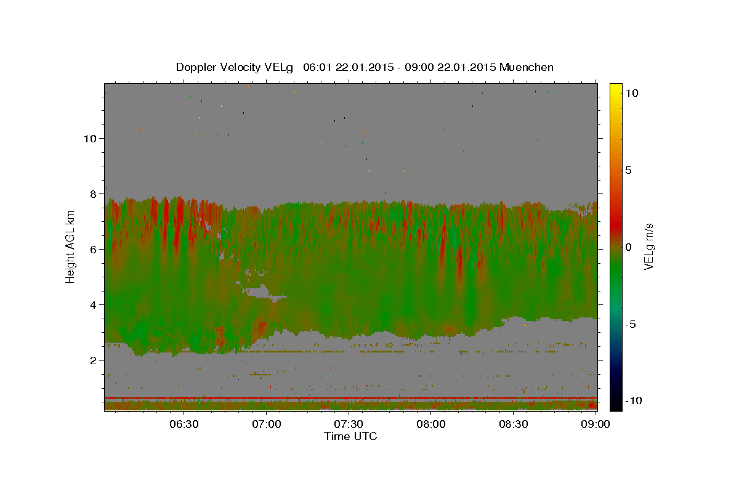Click the colorbar label 'VELg m/s'
Image resolution: width=739 pixels, height=493 pixels.
(x=648, y=248)
